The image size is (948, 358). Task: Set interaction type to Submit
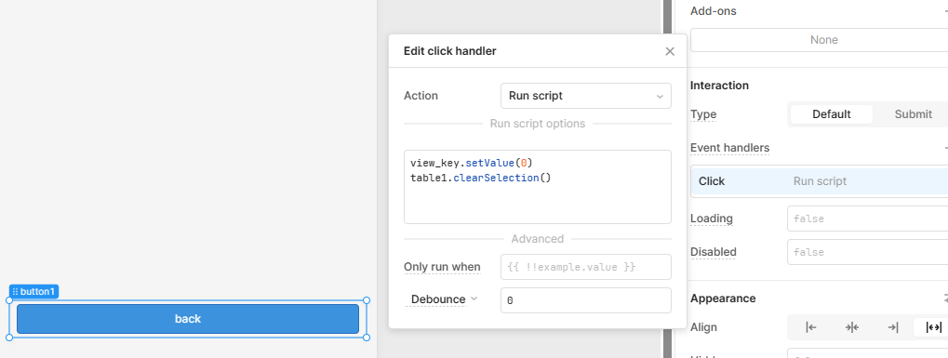913,114
